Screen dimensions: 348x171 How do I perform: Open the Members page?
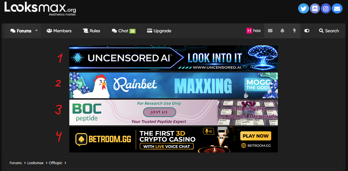point(59,31)
